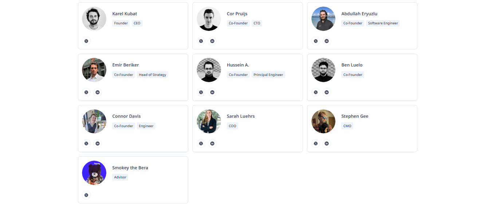Click Sarah Luehrs's profile photo
This screenshot has width=492, height=206.
[x=209, y=121]
